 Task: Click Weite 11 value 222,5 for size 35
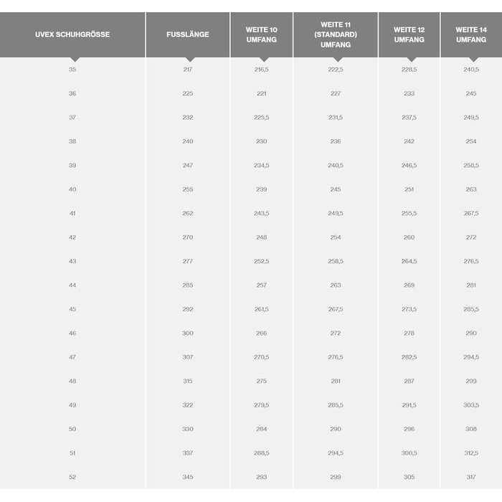[336, 70]
